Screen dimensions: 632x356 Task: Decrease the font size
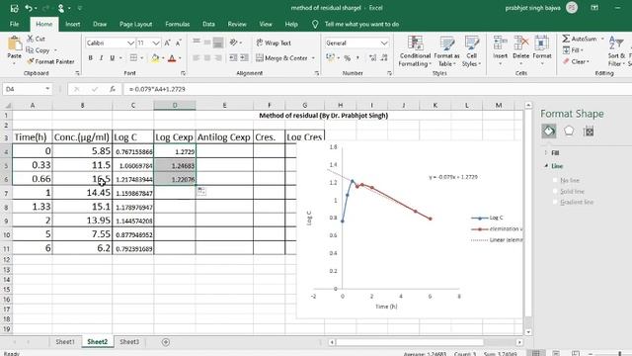(x=178, y=43)
